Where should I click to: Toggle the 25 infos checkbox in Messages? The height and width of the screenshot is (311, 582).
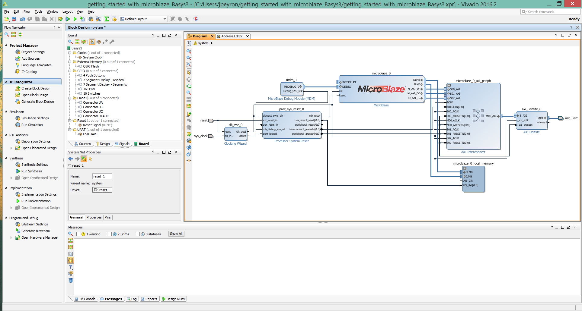(x=110, y=234)
